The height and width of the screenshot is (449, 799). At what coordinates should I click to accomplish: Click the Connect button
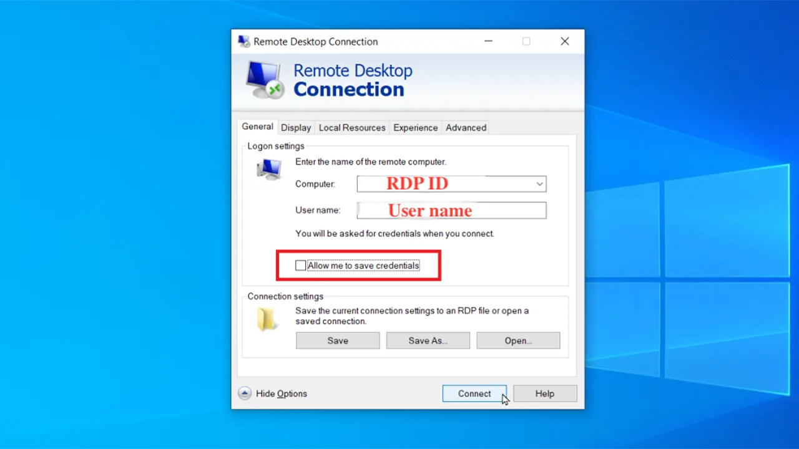click(474, 393)
